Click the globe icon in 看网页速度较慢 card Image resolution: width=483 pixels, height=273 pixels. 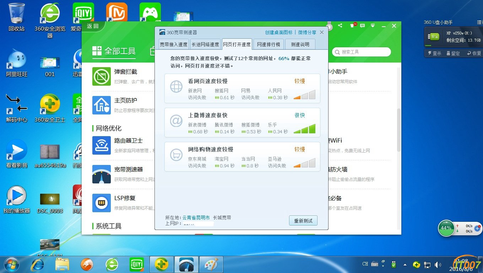176,87
